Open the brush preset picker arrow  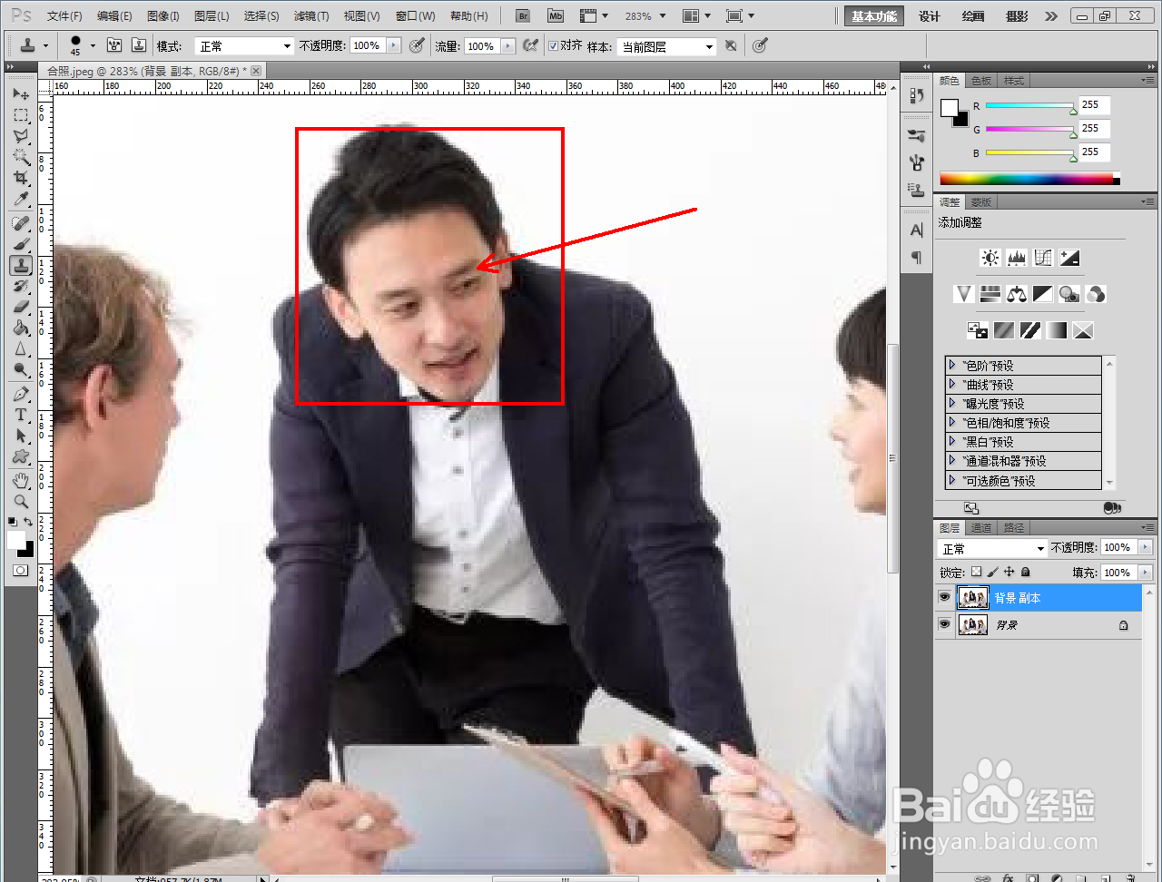(x=93, y=45)
